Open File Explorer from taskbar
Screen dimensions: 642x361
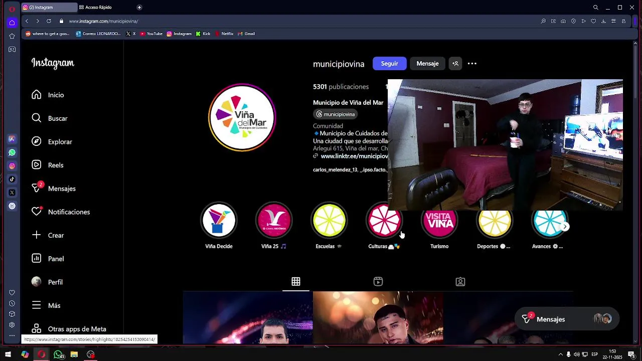[74, 354]
